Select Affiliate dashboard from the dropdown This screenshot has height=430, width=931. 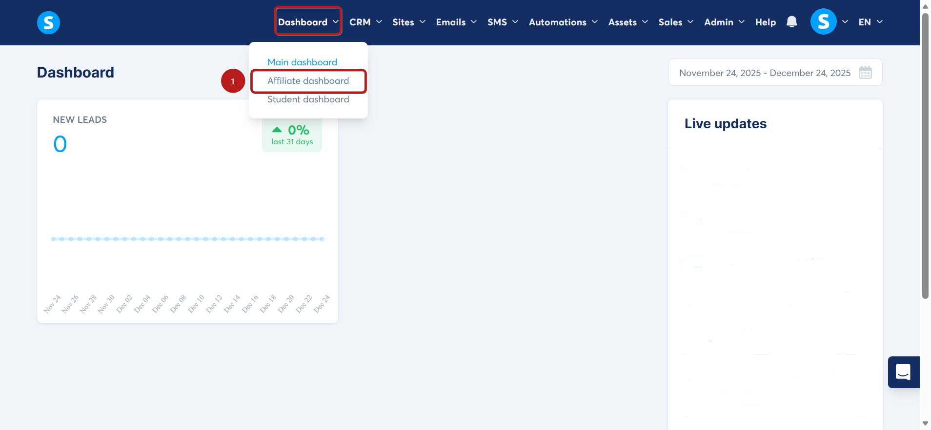coord(308,81)
